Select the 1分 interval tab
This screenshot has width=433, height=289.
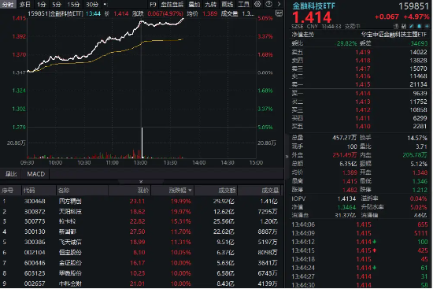point(42,5)
